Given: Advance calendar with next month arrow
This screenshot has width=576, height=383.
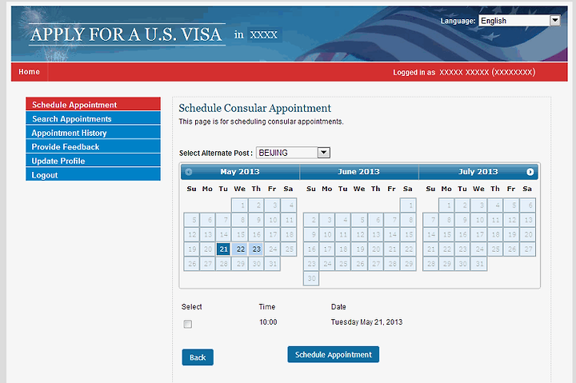Looking at the screenshot, I should pos(530,172).
